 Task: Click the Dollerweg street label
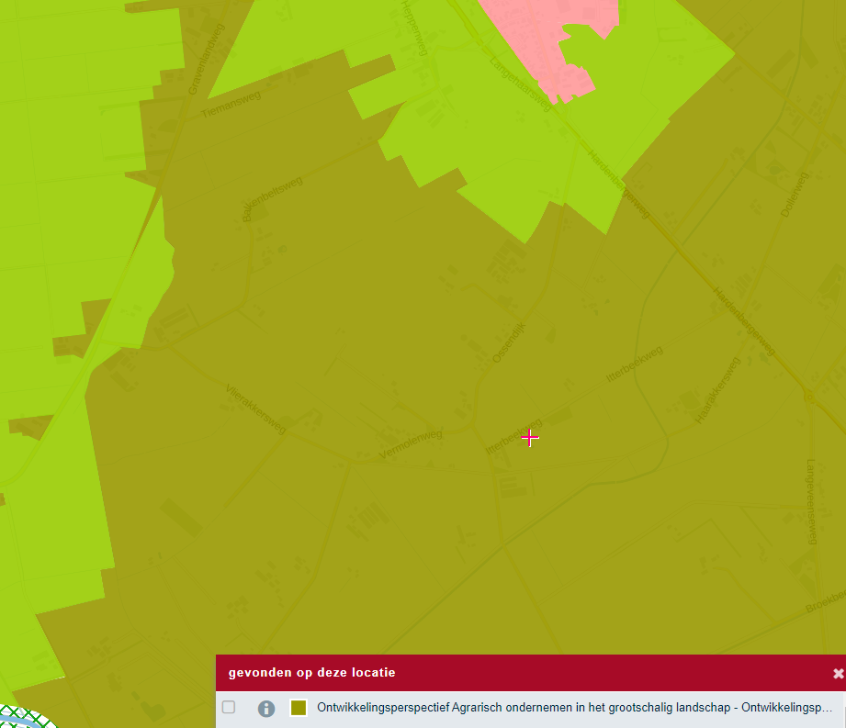click(x=795, y=195)
